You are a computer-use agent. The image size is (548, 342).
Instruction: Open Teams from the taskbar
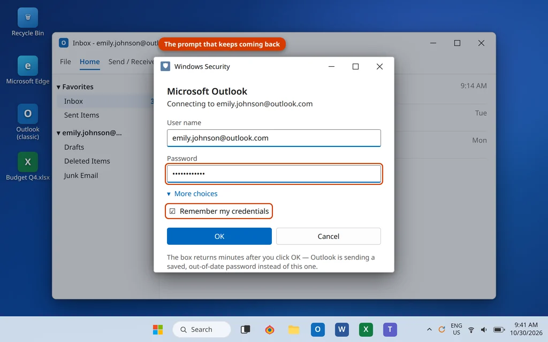pos(390,329)
